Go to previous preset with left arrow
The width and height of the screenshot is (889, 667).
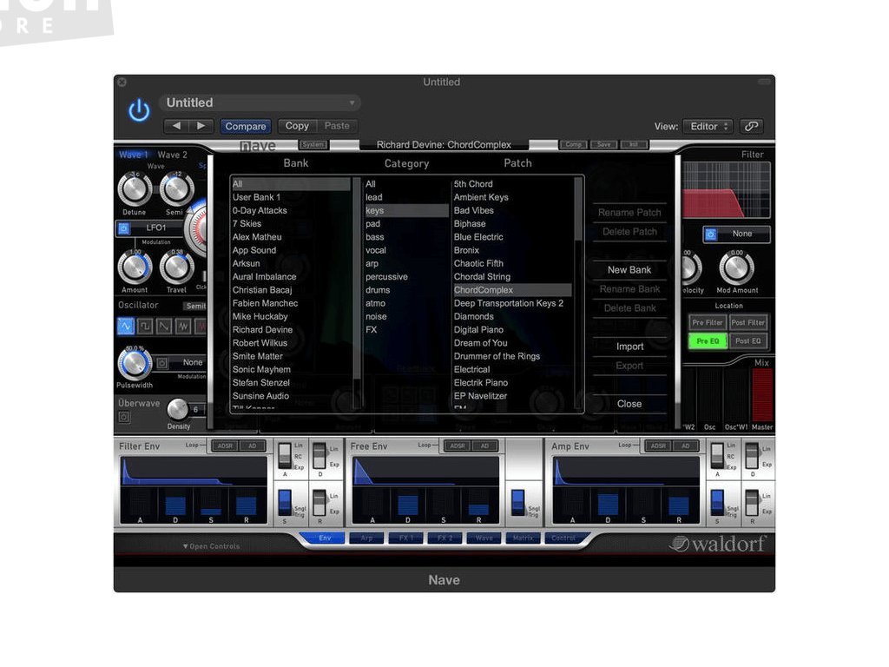tap(176, 126)
